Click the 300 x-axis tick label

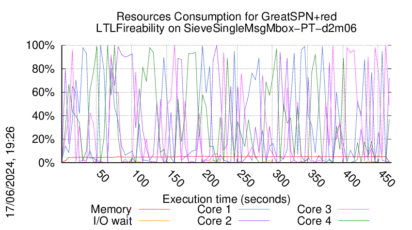[x=281, y=179]
